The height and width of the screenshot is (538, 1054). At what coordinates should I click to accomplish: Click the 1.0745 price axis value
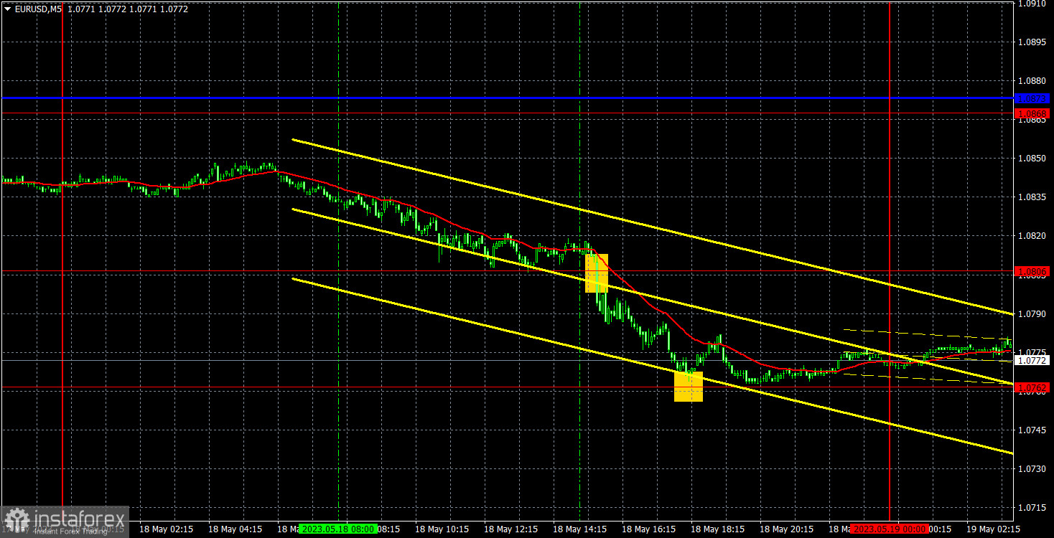(1033, 430)
